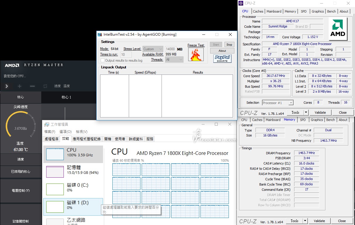Open the 檢視(V) menu in Task Manager
Screen dimensions: 355x225
coord(81,132)
